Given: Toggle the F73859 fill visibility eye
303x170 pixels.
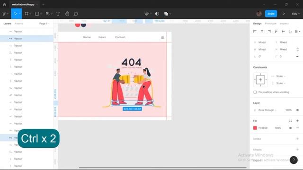Looking at the screenshot, I should point(290,128).
